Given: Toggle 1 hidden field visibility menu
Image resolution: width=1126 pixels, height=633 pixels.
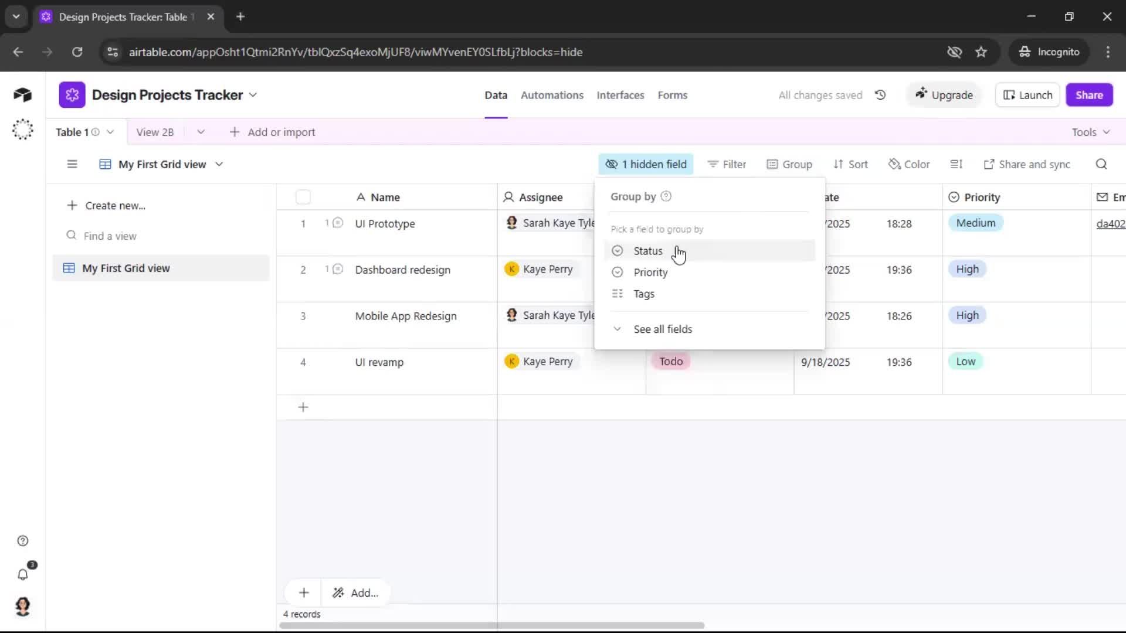Looking at the screenshot, I should pos(646,164).
